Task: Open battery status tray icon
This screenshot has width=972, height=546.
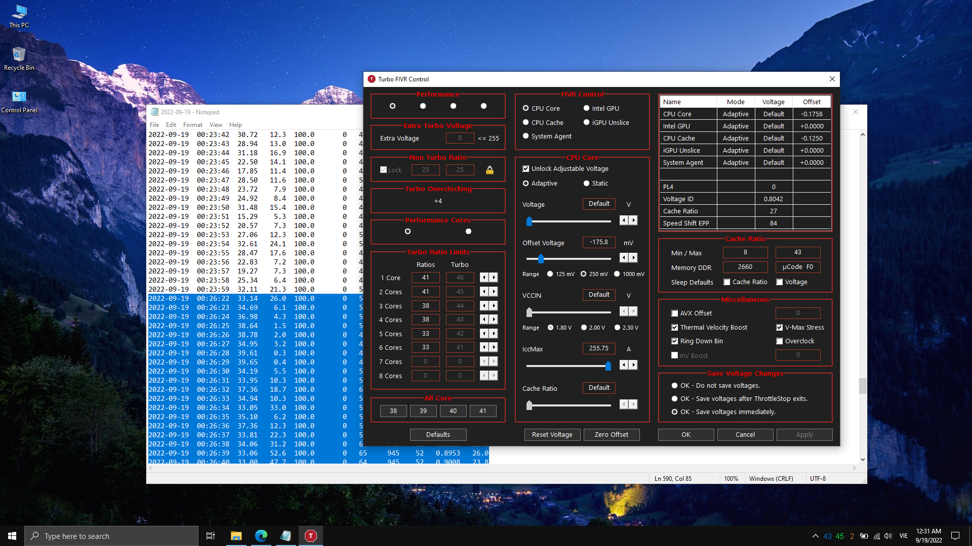Action: click(x=864, y=536)
